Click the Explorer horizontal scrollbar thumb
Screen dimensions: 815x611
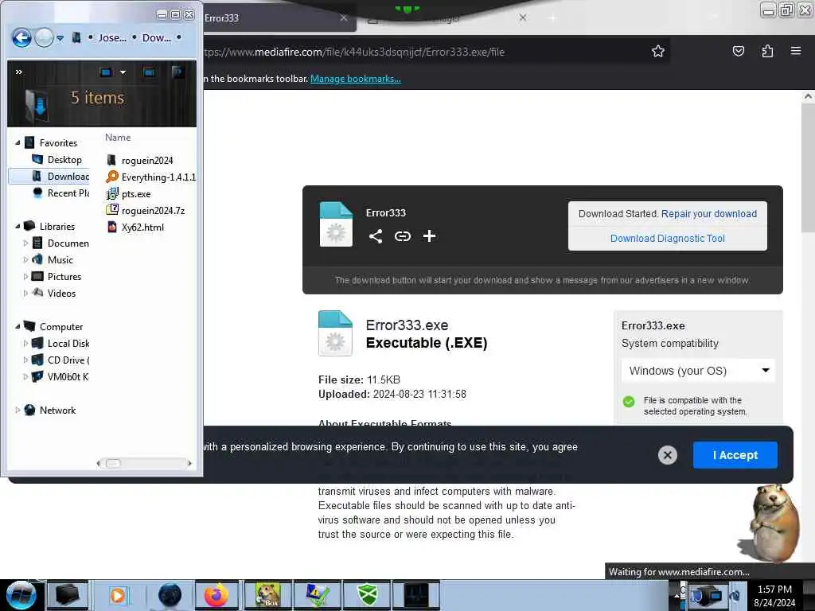113,463
